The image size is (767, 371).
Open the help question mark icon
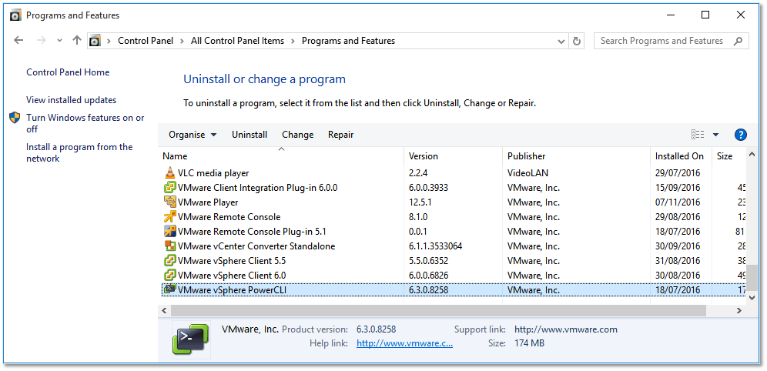pyautogui.click(x=741, y=135)
